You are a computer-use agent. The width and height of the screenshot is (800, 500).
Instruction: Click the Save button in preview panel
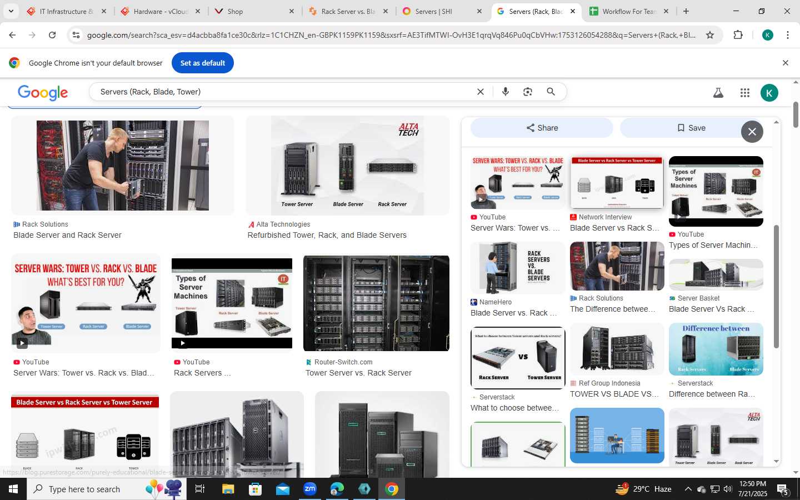point(691,128)
